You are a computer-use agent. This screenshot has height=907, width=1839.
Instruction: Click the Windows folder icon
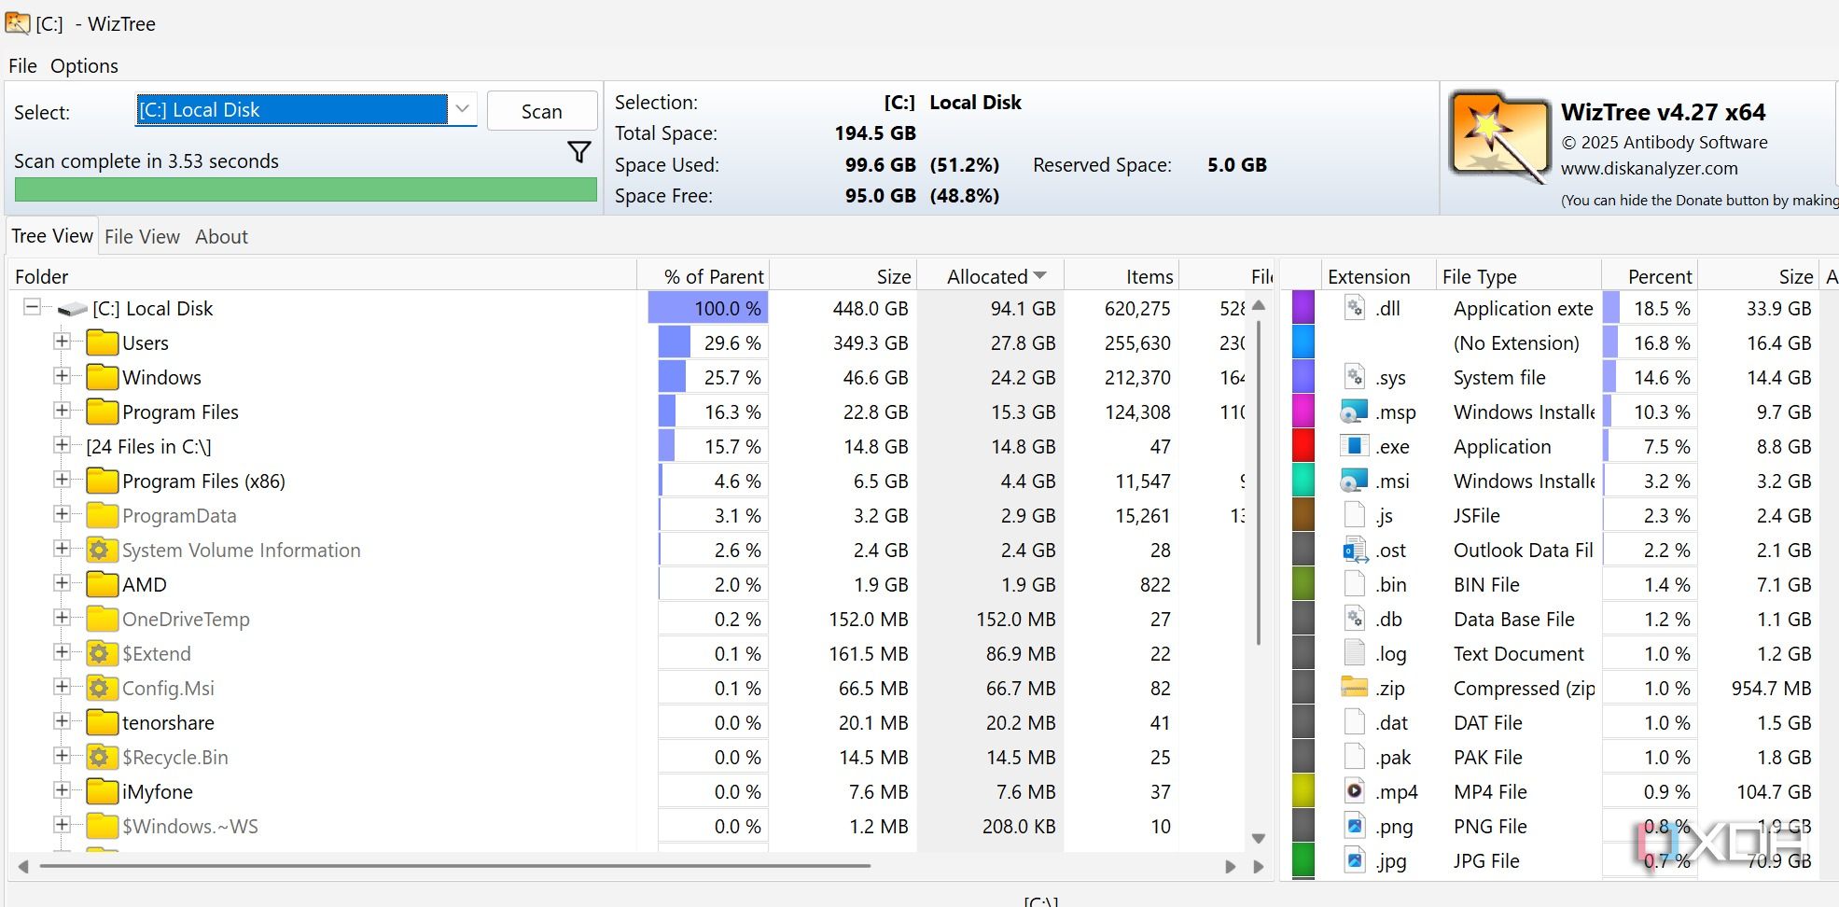click(x=102, y=378)
